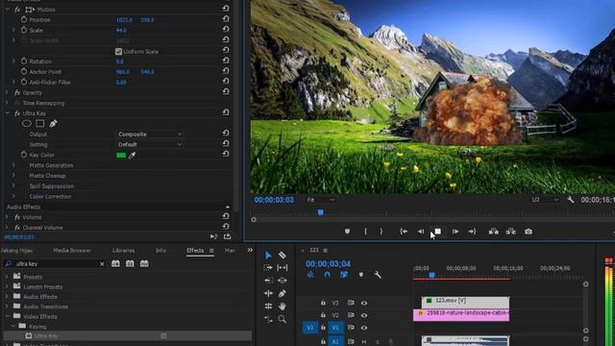This screenshot has height=346, width=615.
Task: Export frame with camera button
Action: point(529,232)
